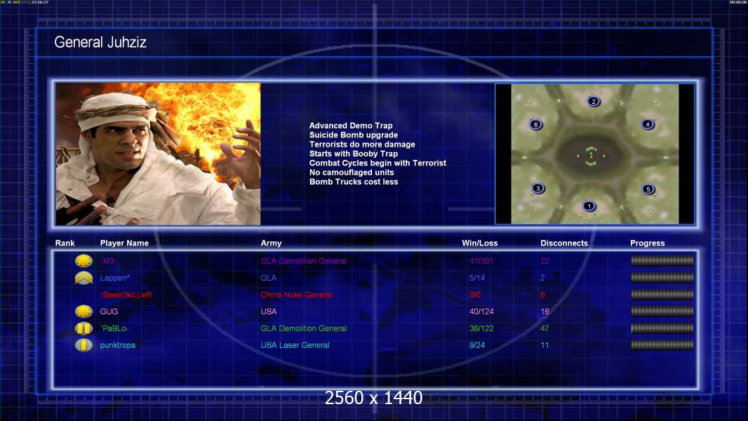Select player name -SpeeDkiLLeR
The height and width of the screenshot is (421, 748).
126,295
